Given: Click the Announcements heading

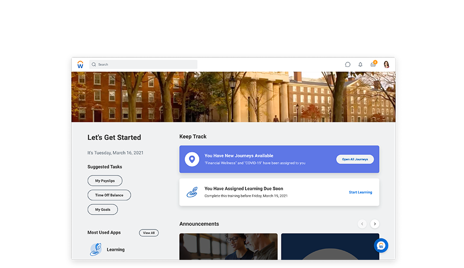Looking at the screenshot, I should (199, 224).
